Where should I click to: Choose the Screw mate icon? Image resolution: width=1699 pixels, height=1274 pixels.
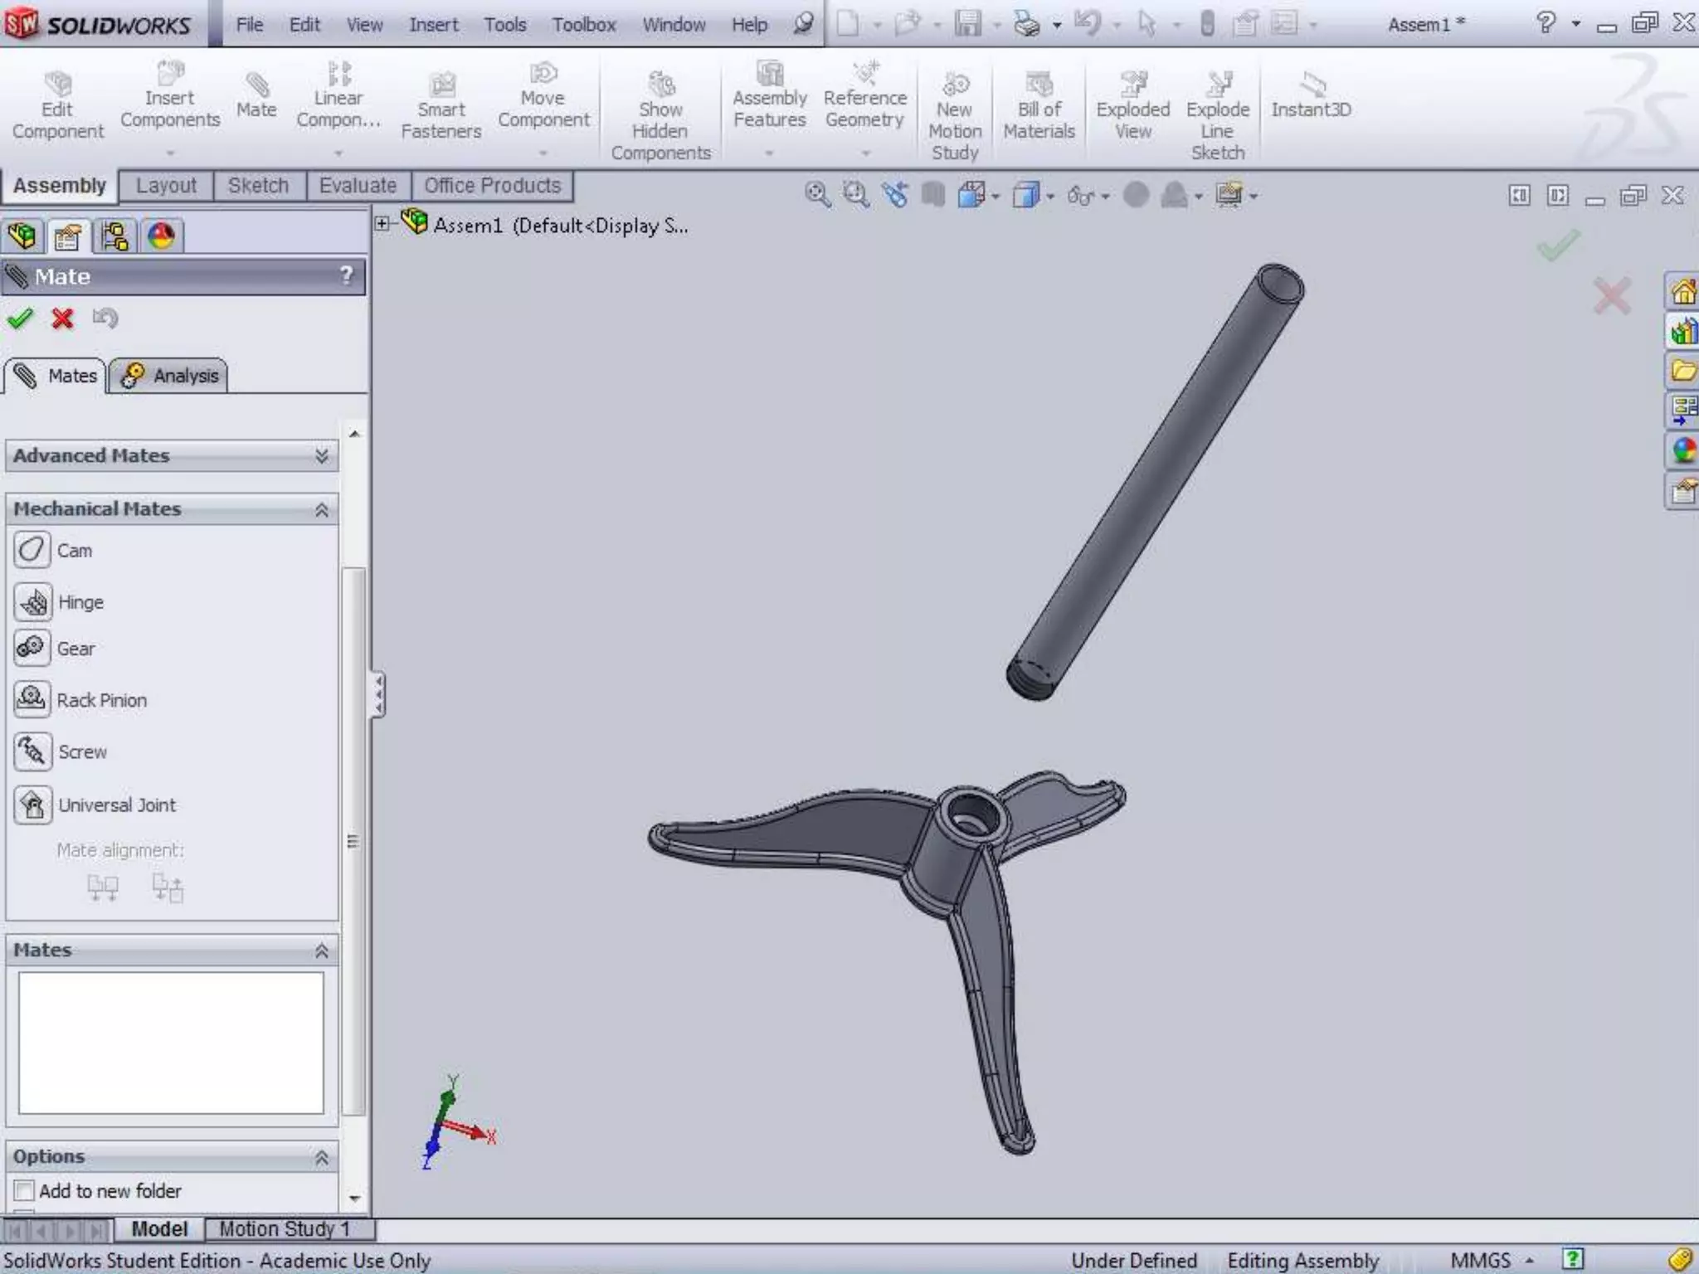[32, 751]
